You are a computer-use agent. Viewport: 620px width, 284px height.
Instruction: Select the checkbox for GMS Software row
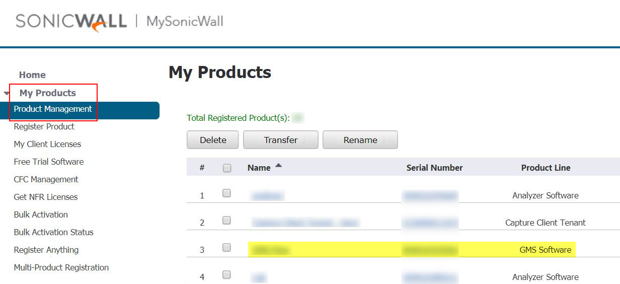(x=226, y=248)
